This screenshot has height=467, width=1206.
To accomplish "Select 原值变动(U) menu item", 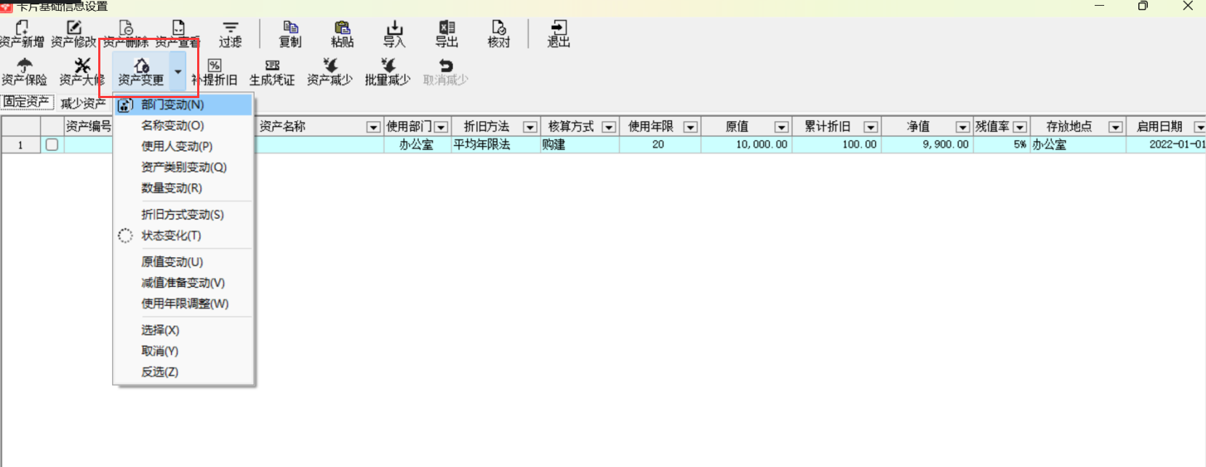I will [183, 261].
